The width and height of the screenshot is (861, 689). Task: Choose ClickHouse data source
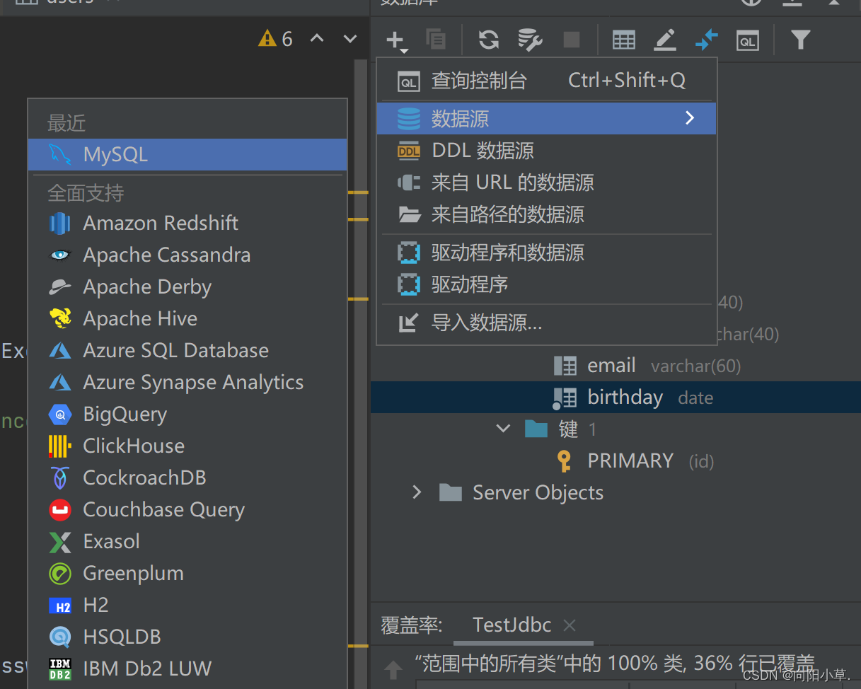coord(187,446)
